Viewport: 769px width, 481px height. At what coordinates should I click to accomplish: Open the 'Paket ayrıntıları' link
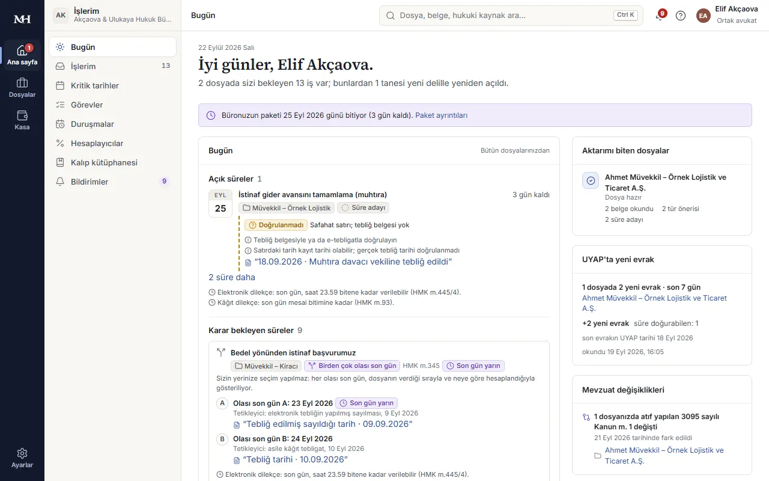441,115
